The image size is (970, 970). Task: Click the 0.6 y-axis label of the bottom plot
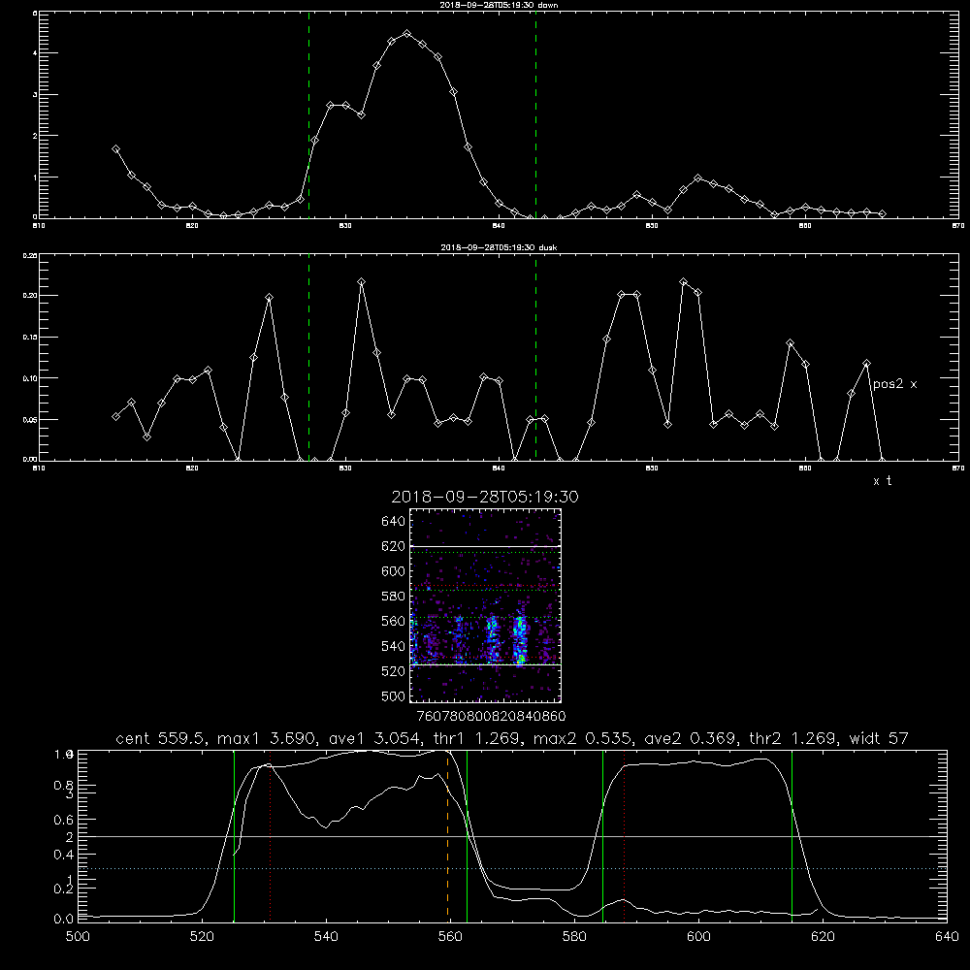coord(64,820)
